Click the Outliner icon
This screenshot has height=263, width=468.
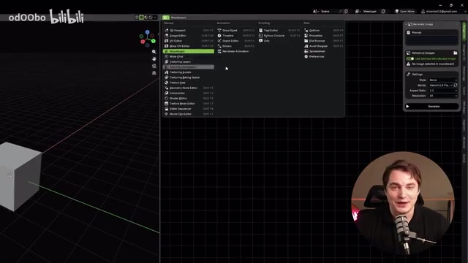(306, 31)
